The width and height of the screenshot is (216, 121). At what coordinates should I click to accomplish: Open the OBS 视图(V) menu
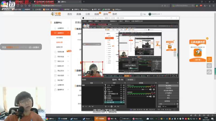point(97,21)
